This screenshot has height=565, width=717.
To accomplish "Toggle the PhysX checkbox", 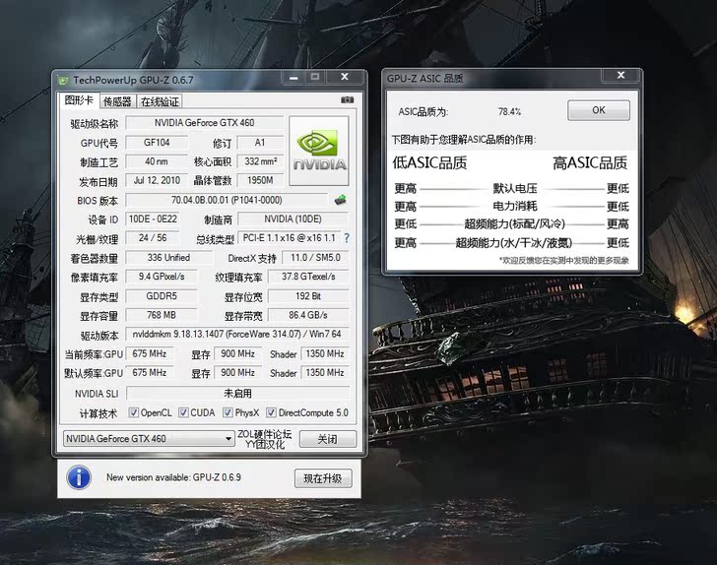I will [228, 412].
